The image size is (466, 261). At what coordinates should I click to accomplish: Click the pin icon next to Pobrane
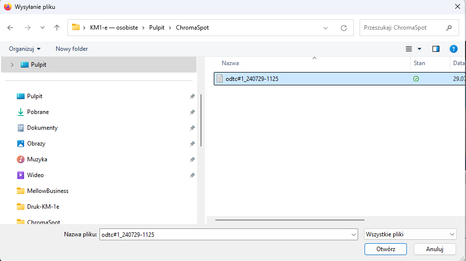192,112
